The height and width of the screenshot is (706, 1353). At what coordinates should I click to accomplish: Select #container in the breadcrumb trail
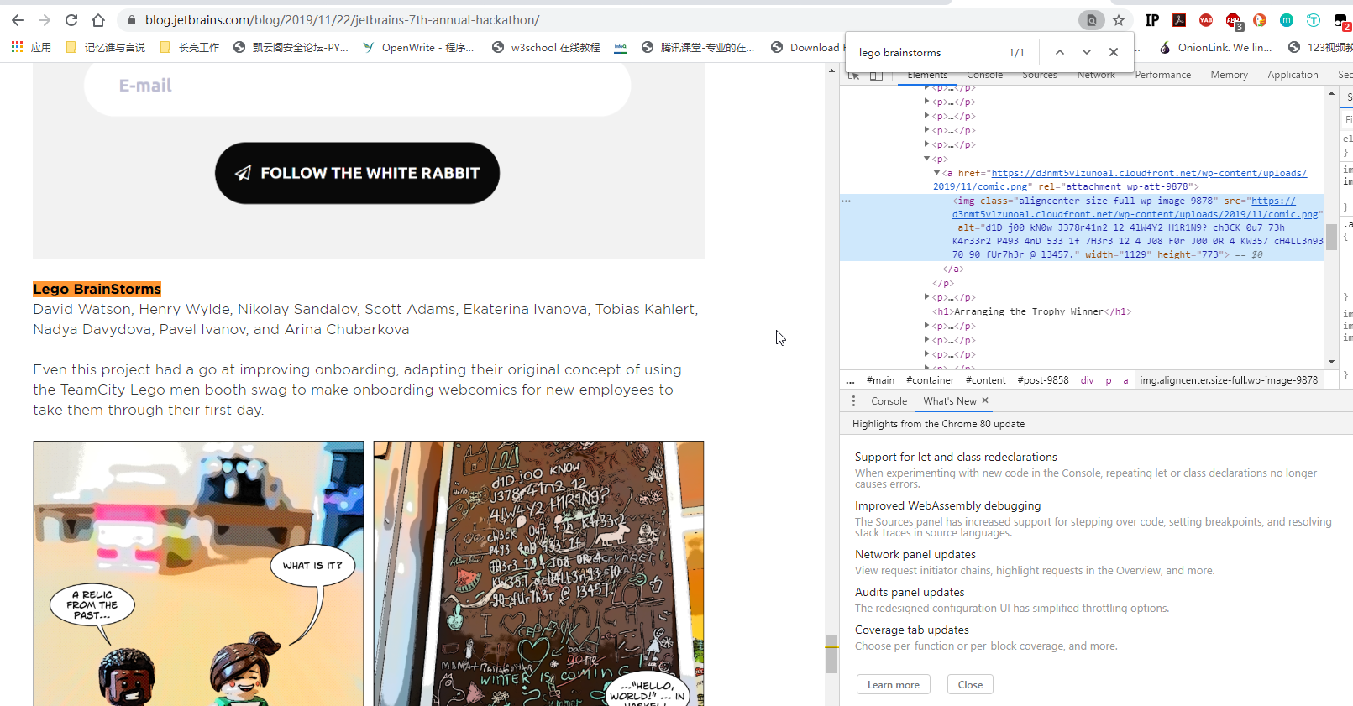pos(930,380)
